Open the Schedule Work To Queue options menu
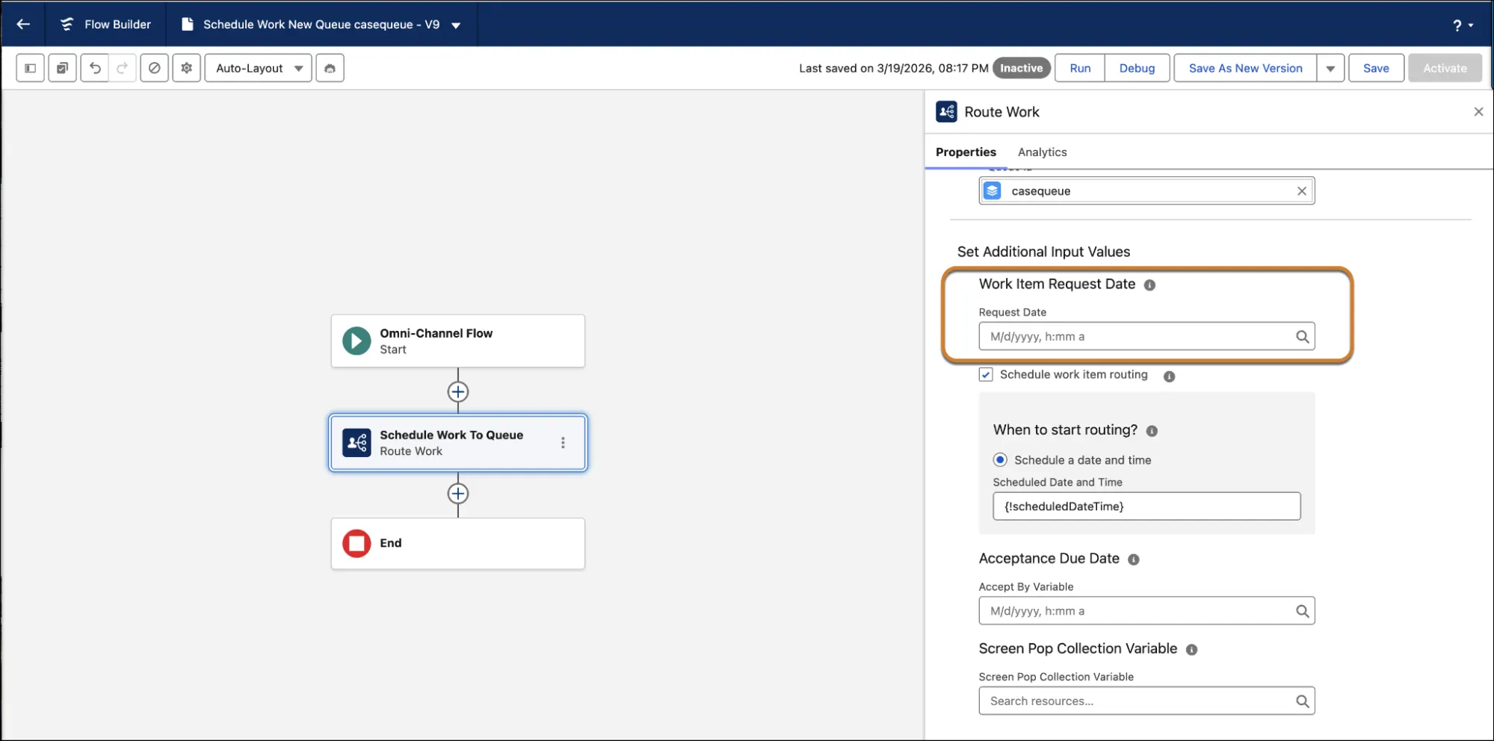 [x=563, y=443]
